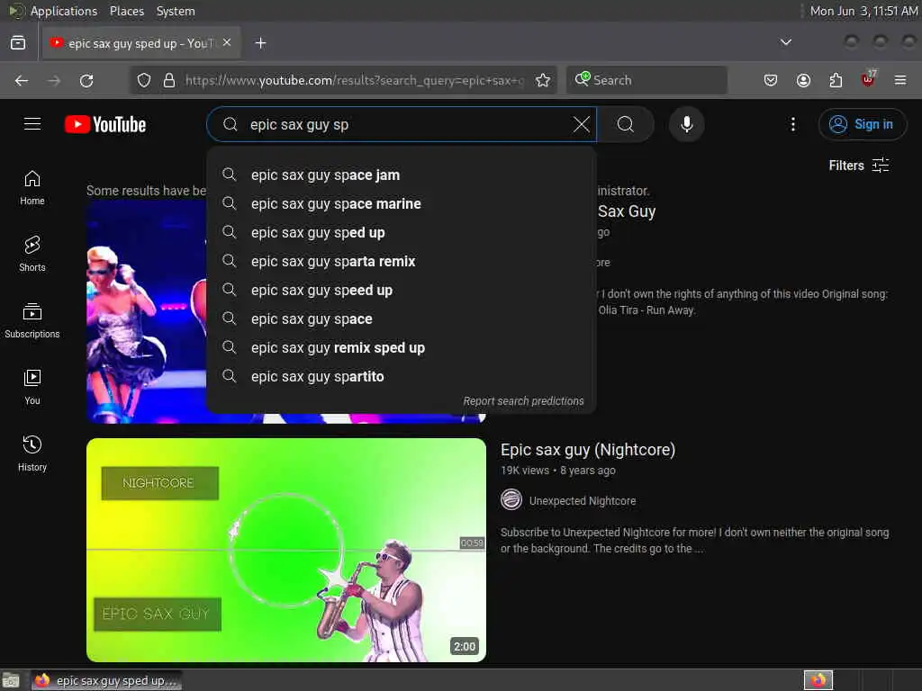The height and width of the screenshot is (691, 922).
Task: Show site security padlock info
Action: 169,80
